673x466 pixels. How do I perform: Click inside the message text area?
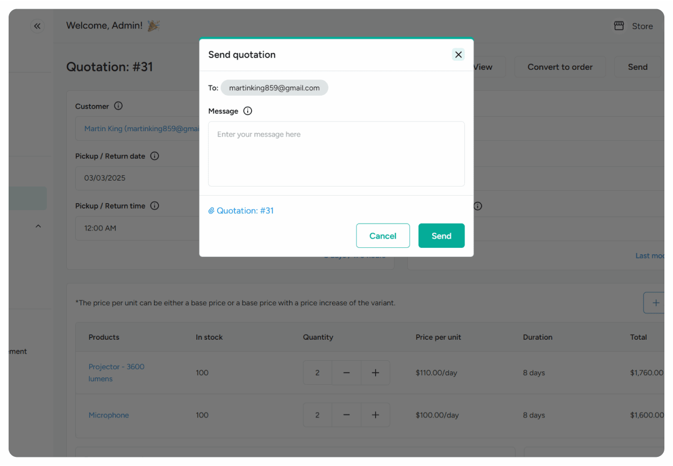(x=336, y=153)
